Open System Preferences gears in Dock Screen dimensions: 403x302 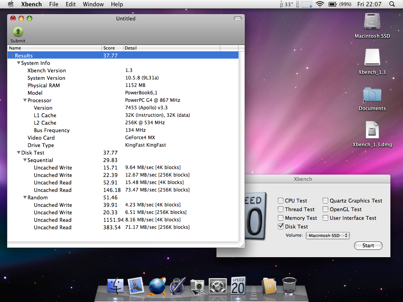point(217,286)
